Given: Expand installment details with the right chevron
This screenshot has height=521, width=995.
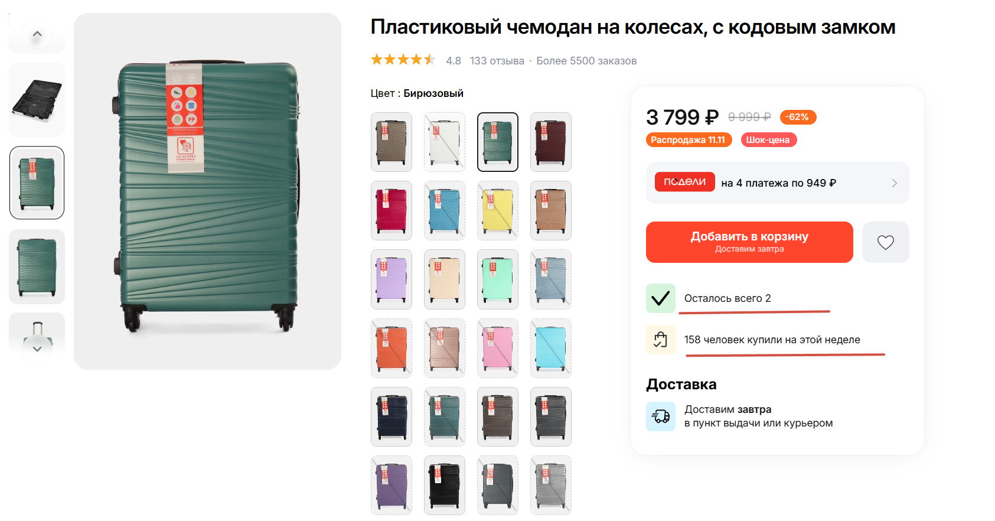Looking at the screenshot, I should point(894,183).
